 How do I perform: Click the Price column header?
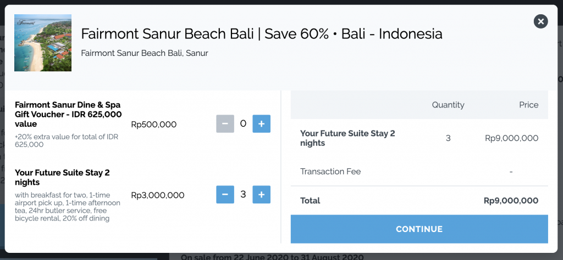528,105
